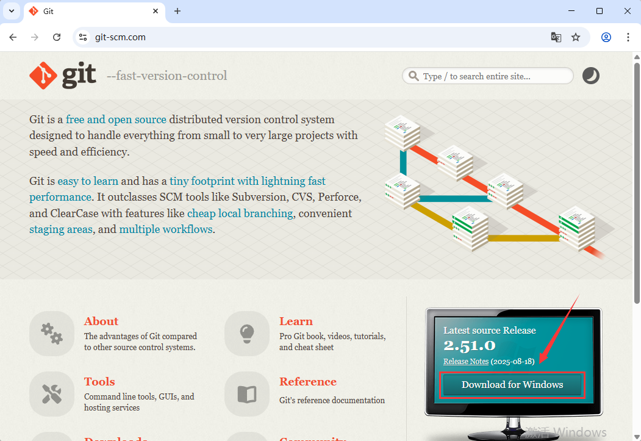This screenshot has width=641, height=441.
Task: Click the site search input field
Action: [494, 76]
